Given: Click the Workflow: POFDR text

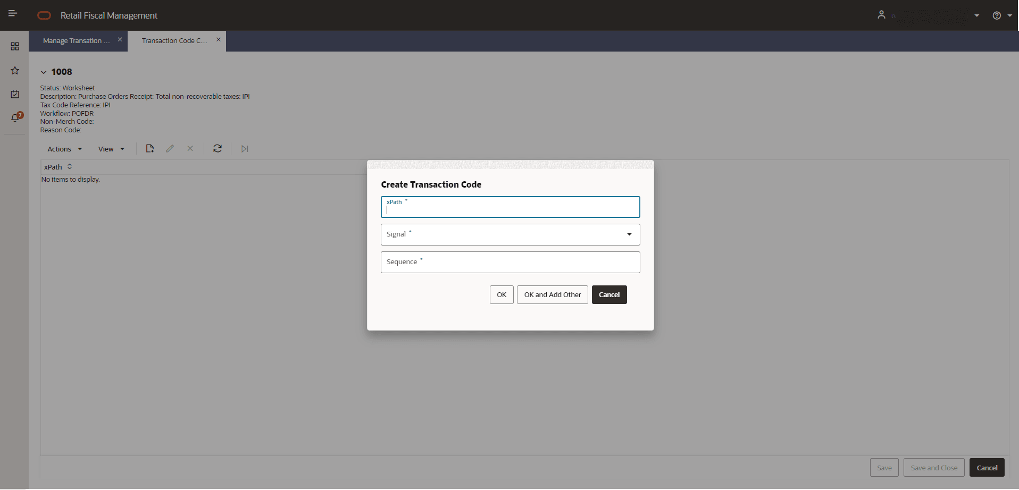Looking at the screenshot, I should click(x=67, y=113).
